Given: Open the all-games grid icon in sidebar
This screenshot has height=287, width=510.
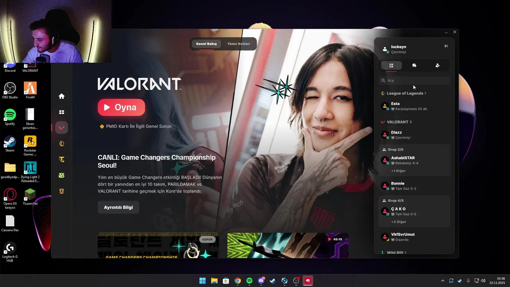Looking at the screenshot, I should [x=61, y=112].
